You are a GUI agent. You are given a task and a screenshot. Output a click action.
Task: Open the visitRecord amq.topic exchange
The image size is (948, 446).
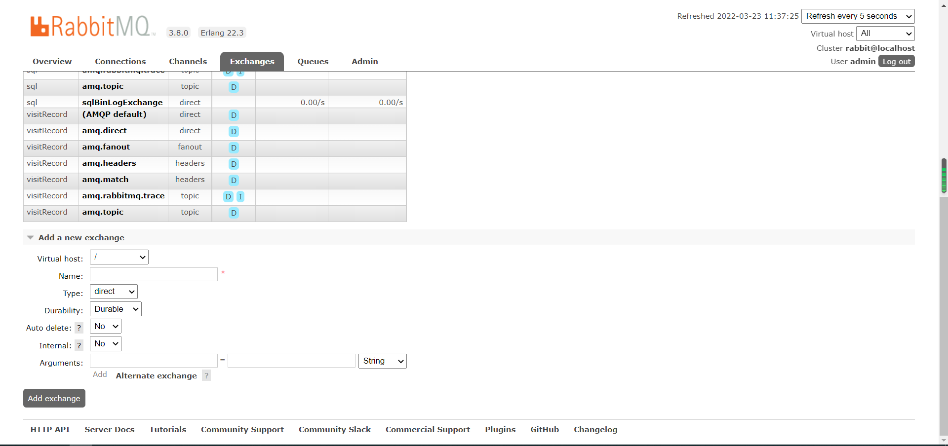click(103, 212)
